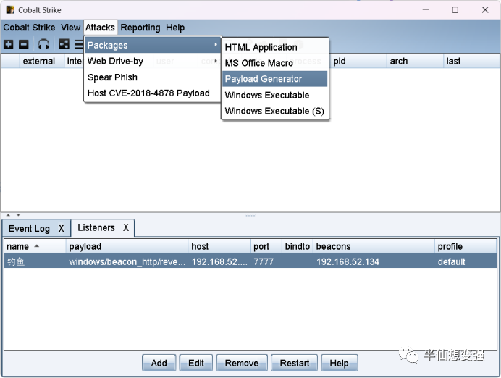
Task: Choose Spear Phish from Attacks menu
Action: pyautogui.click(x=153, y=77)
